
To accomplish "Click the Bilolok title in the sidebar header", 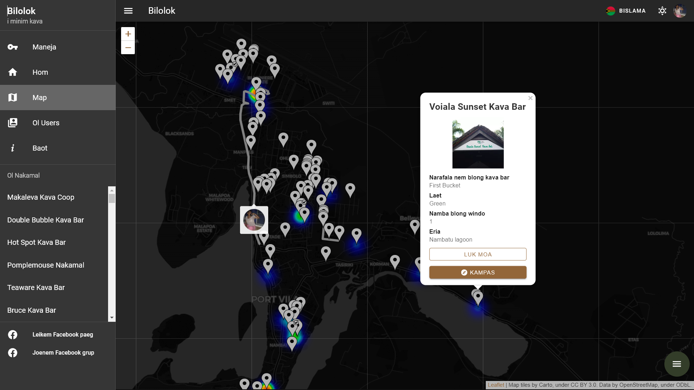I will click(x=21, y=11).
